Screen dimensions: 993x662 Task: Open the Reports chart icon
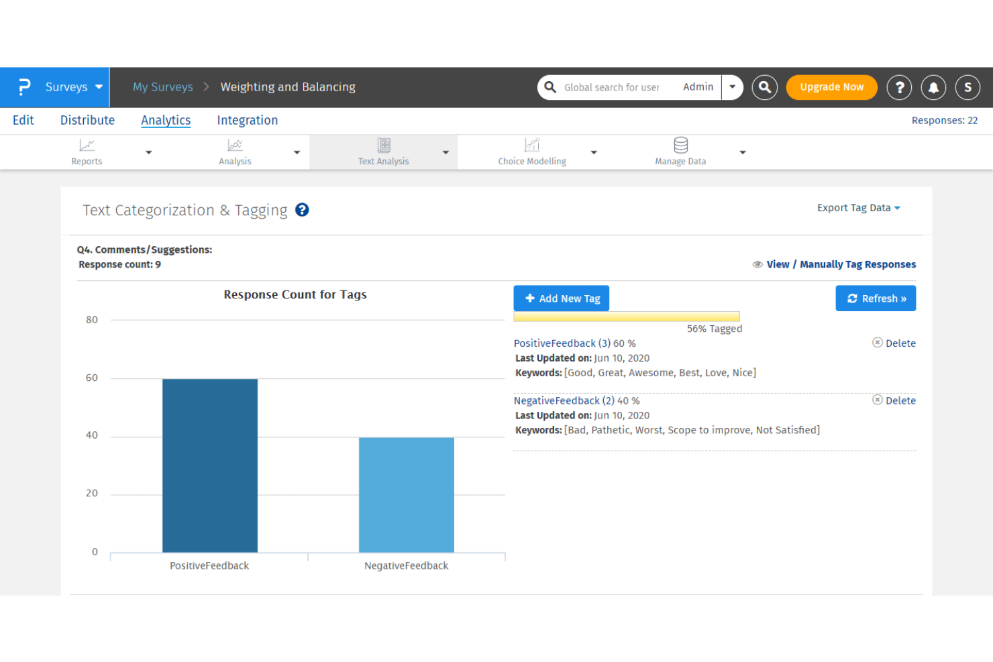pyautogui.click(x=87, y=146)
